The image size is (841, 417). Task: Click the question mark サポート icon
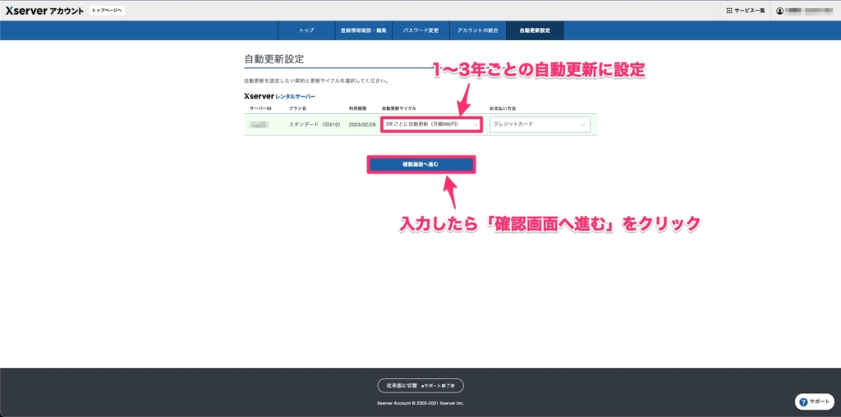point(805,402)
